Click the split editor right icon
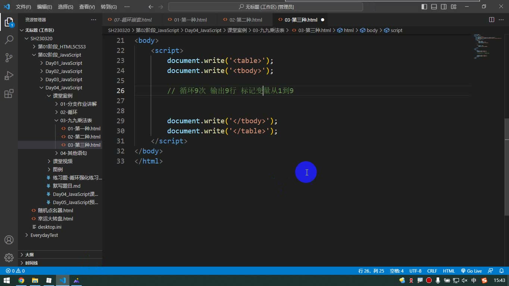 (491, 20)
